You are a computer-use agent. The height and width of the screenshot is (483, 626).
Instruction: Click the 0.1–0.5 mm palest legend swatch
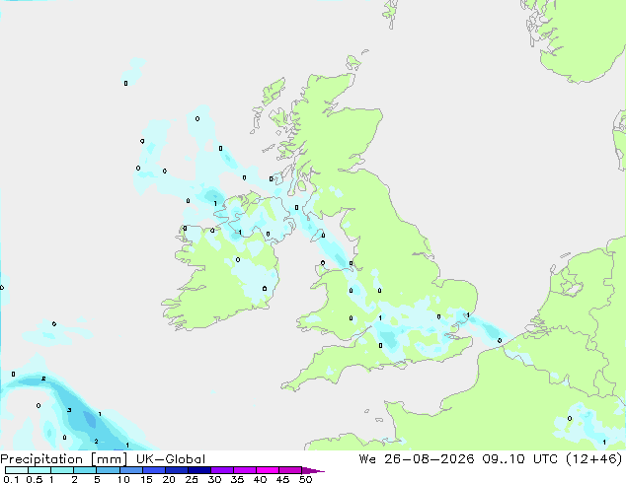click(x=17, y=470)
